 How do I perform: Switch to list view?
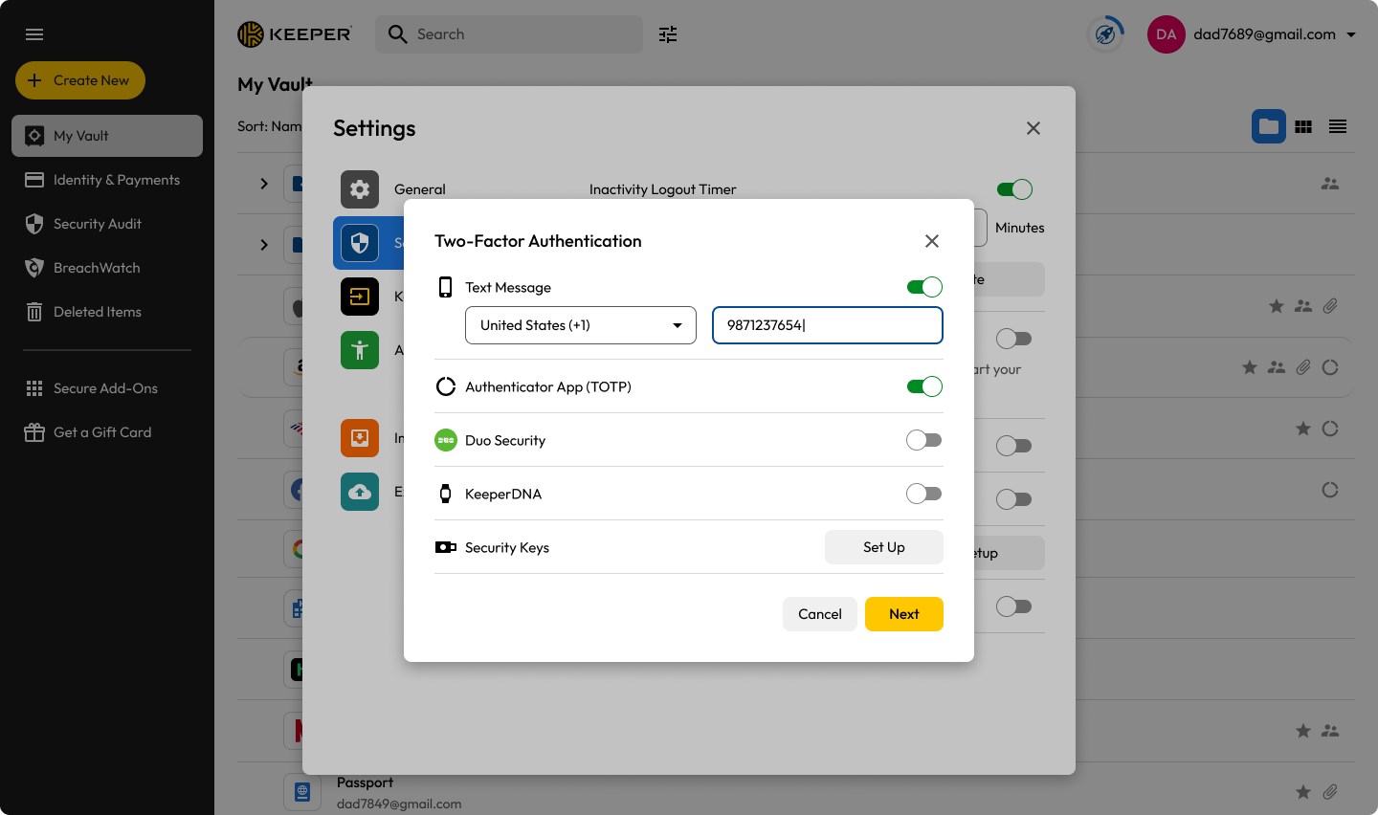pos(1337,125)
